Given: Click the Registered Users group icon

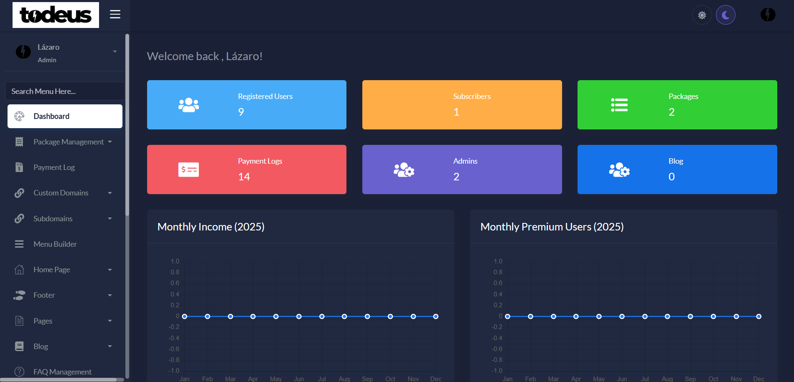Looking at the screenshot, I should click(x=189, y=104).
